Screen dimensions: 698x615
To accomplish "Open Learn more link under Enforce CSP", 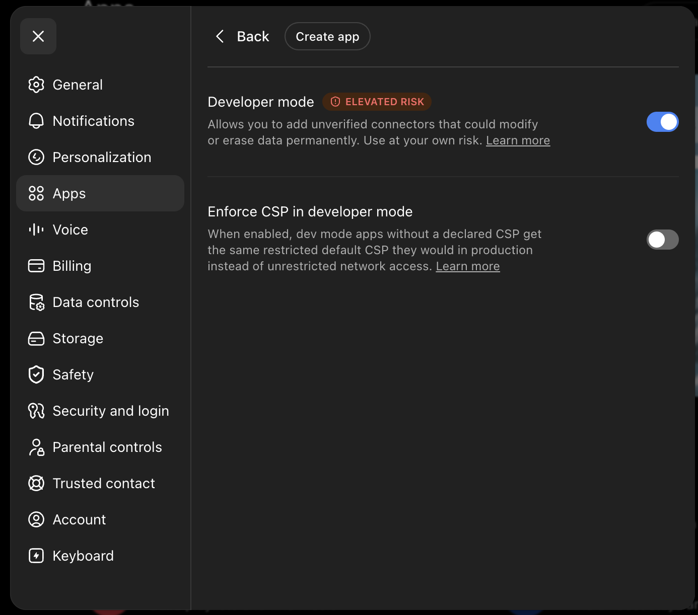I will point(468,266).
